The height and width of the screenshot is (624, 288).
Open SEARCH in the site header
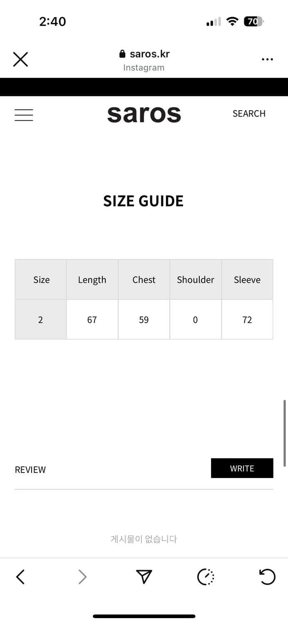[x=249, y=114]
